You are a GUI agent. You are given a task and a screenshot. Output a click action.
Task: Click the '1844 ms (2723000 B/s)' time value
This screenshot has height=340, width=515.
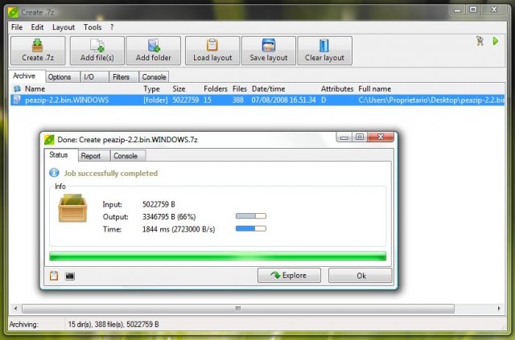pos(179,229)
